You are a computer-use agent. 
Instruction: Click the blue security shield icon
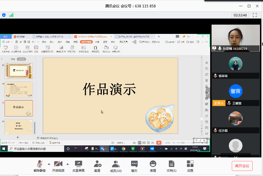click(4, 15)
